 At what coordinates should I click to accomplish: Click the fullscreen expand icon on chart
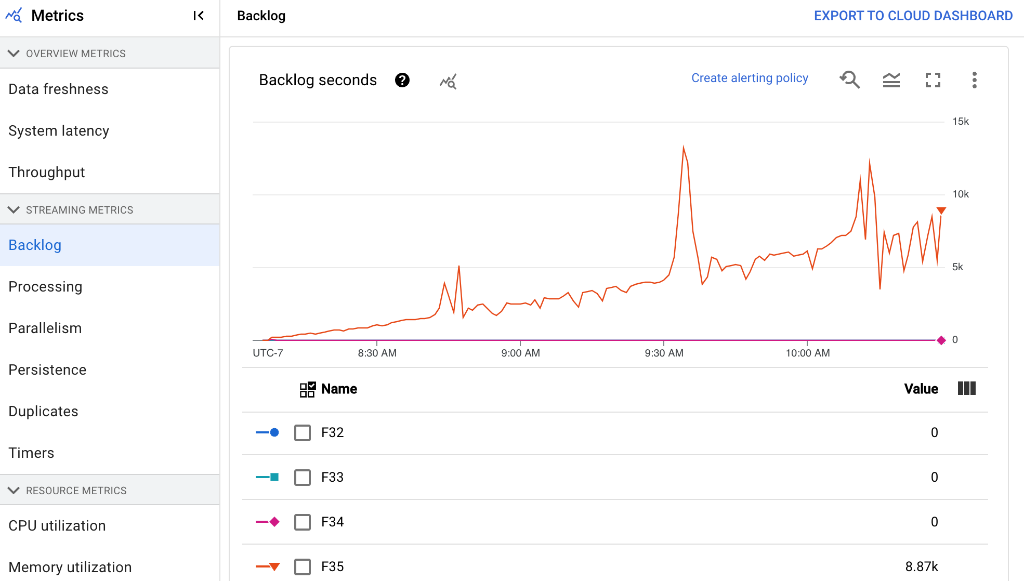pos(933,80)
